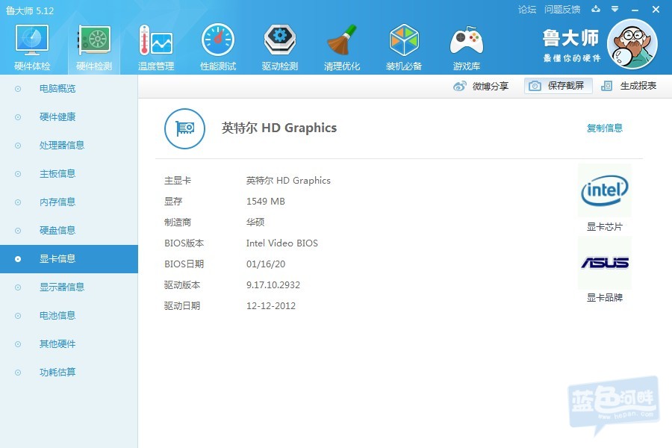Open 温度管理 temperature management
The height and width of the screenshot is (448, 672).
156,40
